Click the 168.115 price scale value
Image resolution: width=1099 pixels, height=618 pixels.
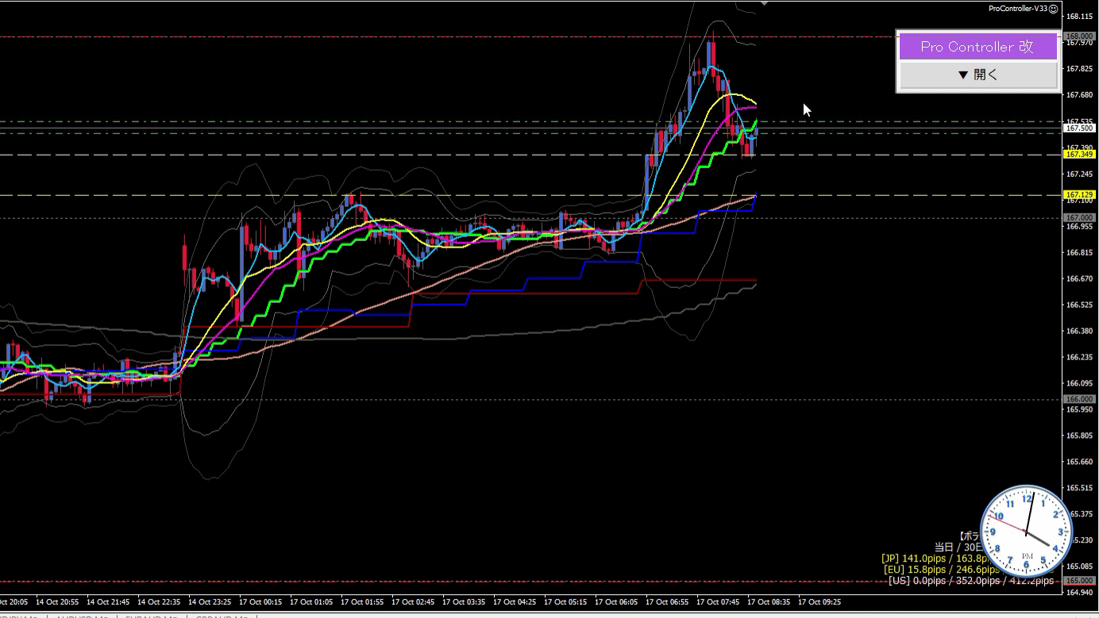pos(1078,17)
